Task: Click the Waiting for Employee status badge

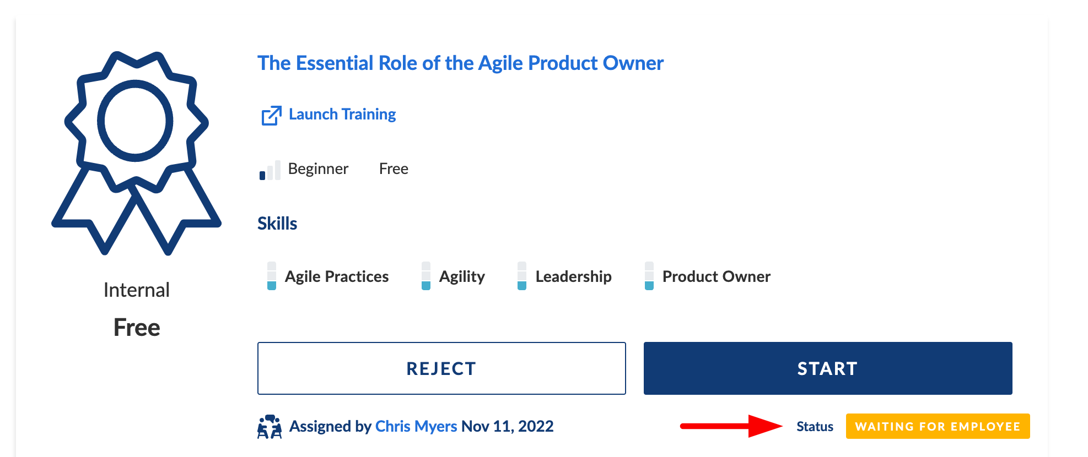Action: [938, 426]
